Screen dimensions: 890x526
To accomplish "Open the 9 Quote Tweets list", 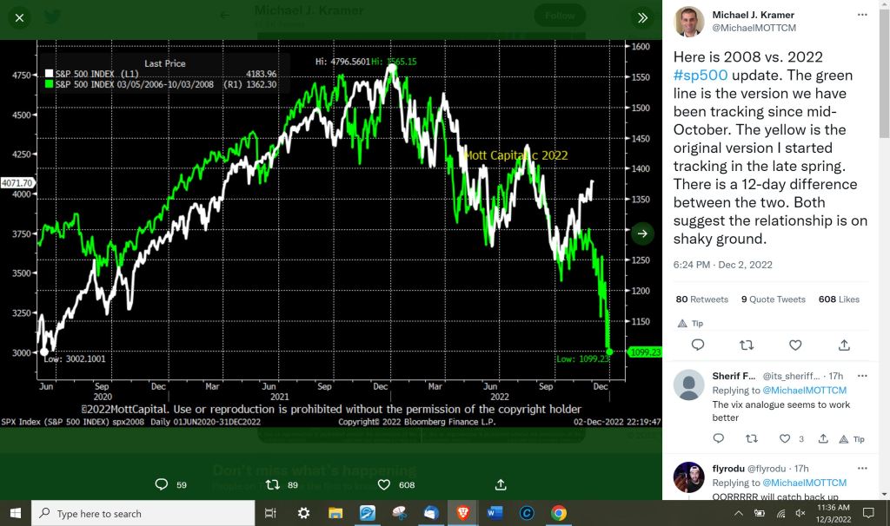I will coord(774,299).
